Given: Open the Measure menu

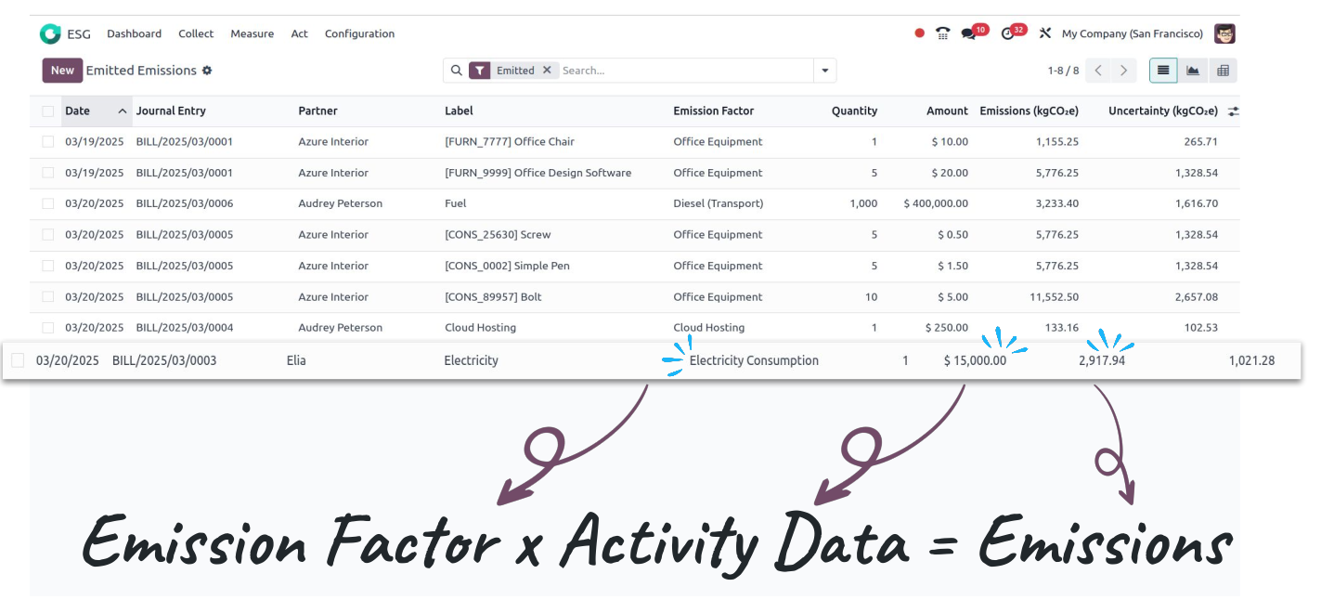Looking at the screenshot, I should 252,33.
